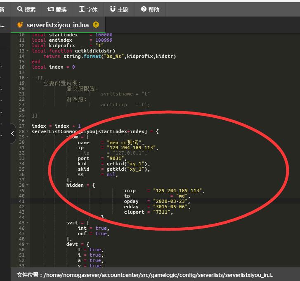Click the magnet icon beside 主题
Screen dimensions: 300x281
pos(113,9)
